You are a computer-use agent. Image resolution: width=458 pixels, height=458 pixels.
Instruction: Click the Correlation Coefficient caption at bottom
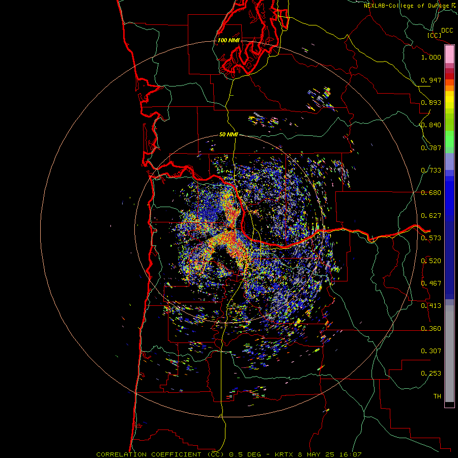click(228, 454)
